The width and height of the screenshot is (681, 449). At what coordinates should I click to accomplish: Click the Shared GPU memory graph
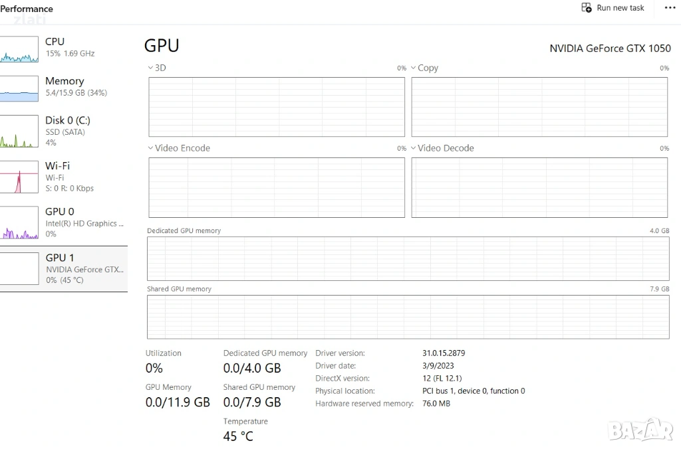pos(408,317)
